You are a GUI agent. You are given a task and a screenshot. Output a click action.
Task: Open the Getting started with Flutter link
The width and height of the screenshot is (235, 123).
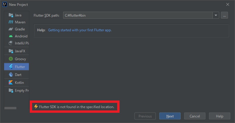(80, 30)
